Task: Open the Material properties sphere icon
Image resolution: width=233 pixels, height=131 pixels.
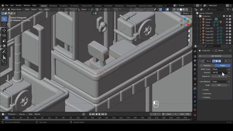Action: 195,110
